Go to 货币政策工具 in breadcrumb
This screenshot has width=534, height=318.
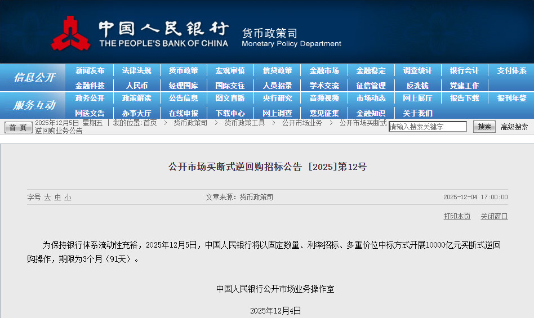pyautogui.click(x=244, y=123)
